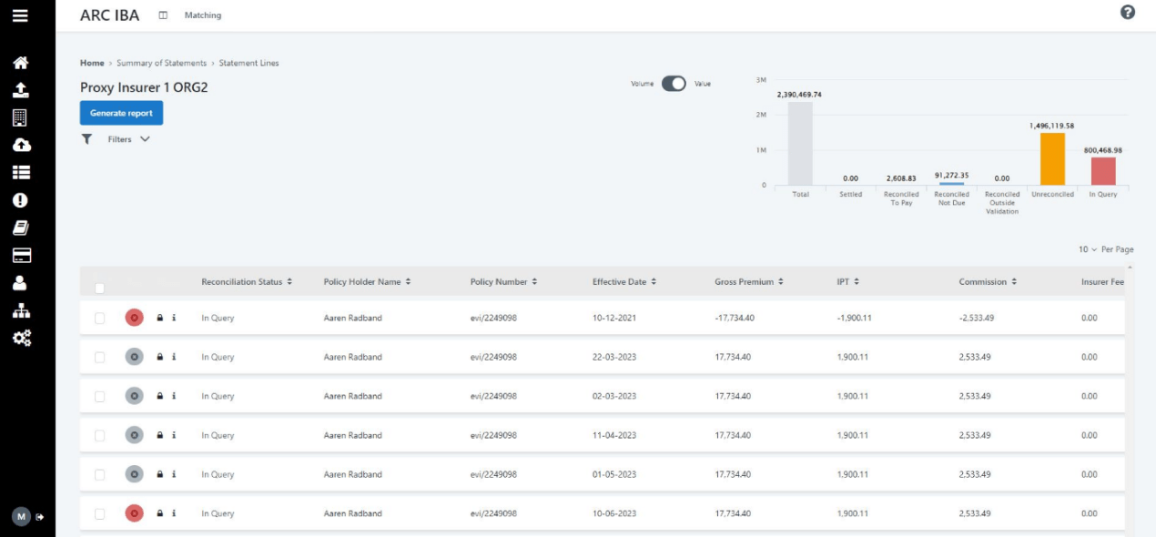1156x537 pixels.
Task: Click the Statement Lines breadcrumb
Action: [x=249, y=63]
